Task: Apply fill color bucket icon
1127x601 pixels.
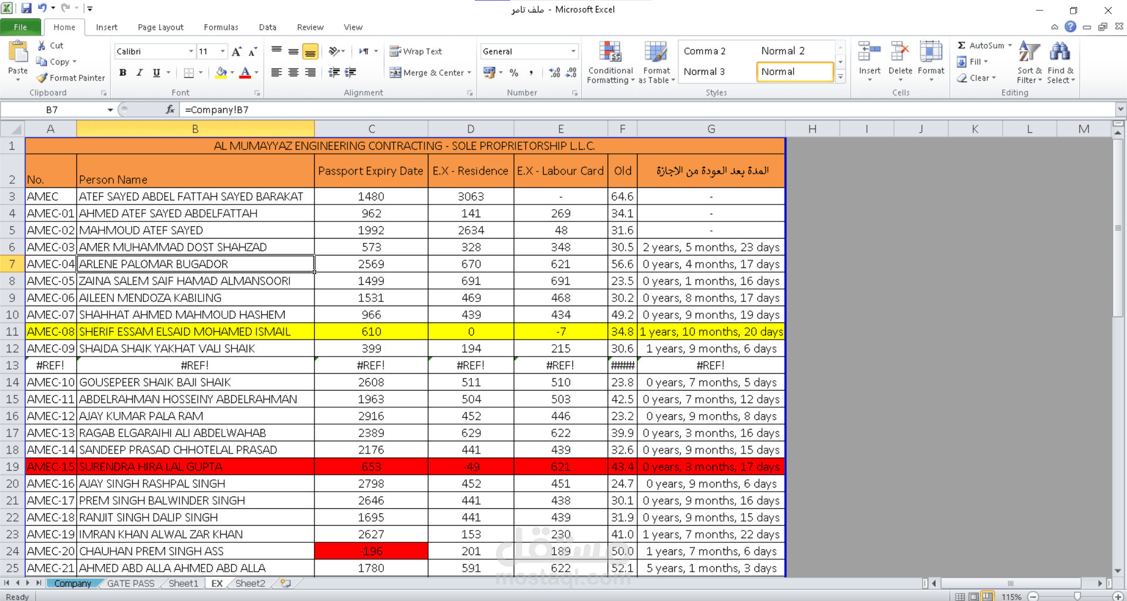Action: [x=221, y=72]
